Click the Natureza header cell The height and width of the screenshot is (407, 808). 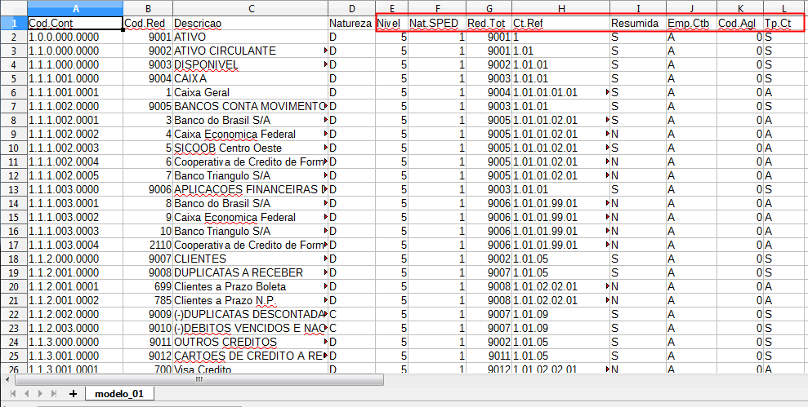coord(351,24)
